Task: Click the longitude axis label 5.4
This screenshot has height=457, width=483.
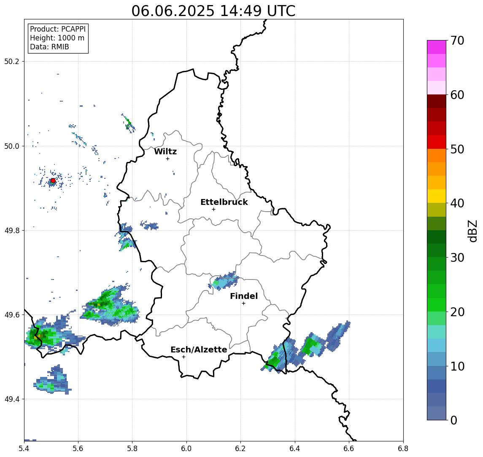Action: point(24,449)
